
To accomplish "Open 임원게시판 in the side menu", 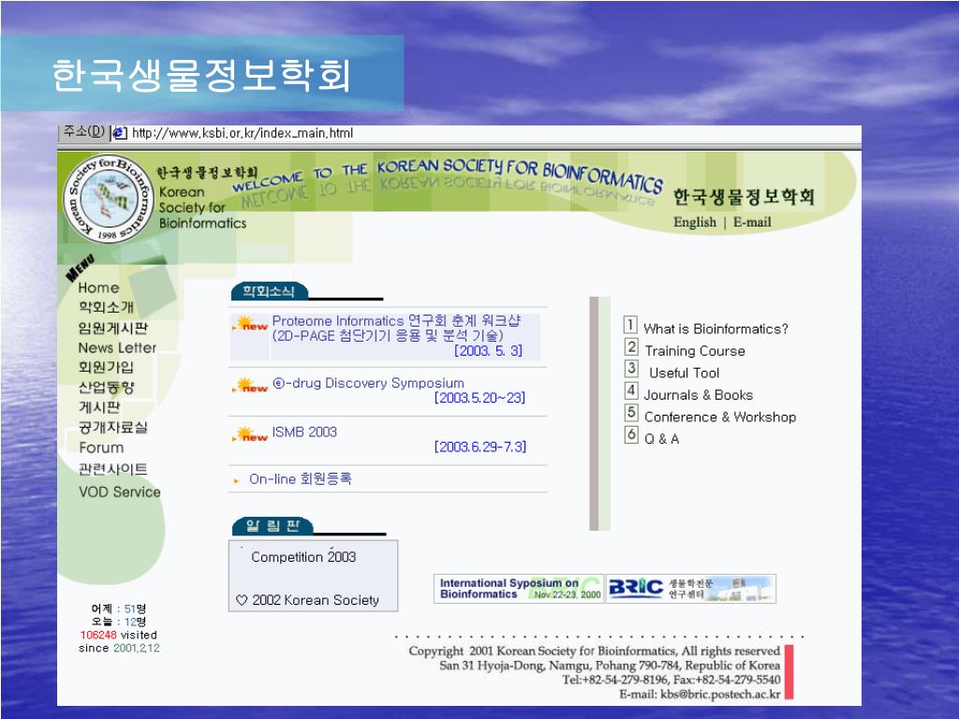I will pyautogui.click(x=112, y=329).
